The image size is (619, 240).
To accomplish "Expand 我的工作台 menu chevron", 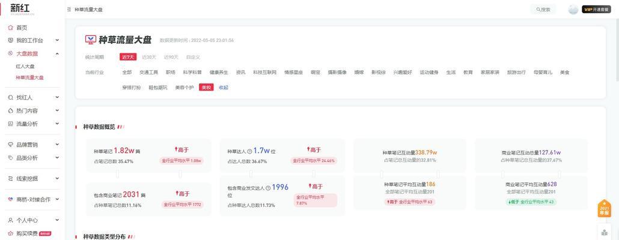I will click(x=57, y=40).
